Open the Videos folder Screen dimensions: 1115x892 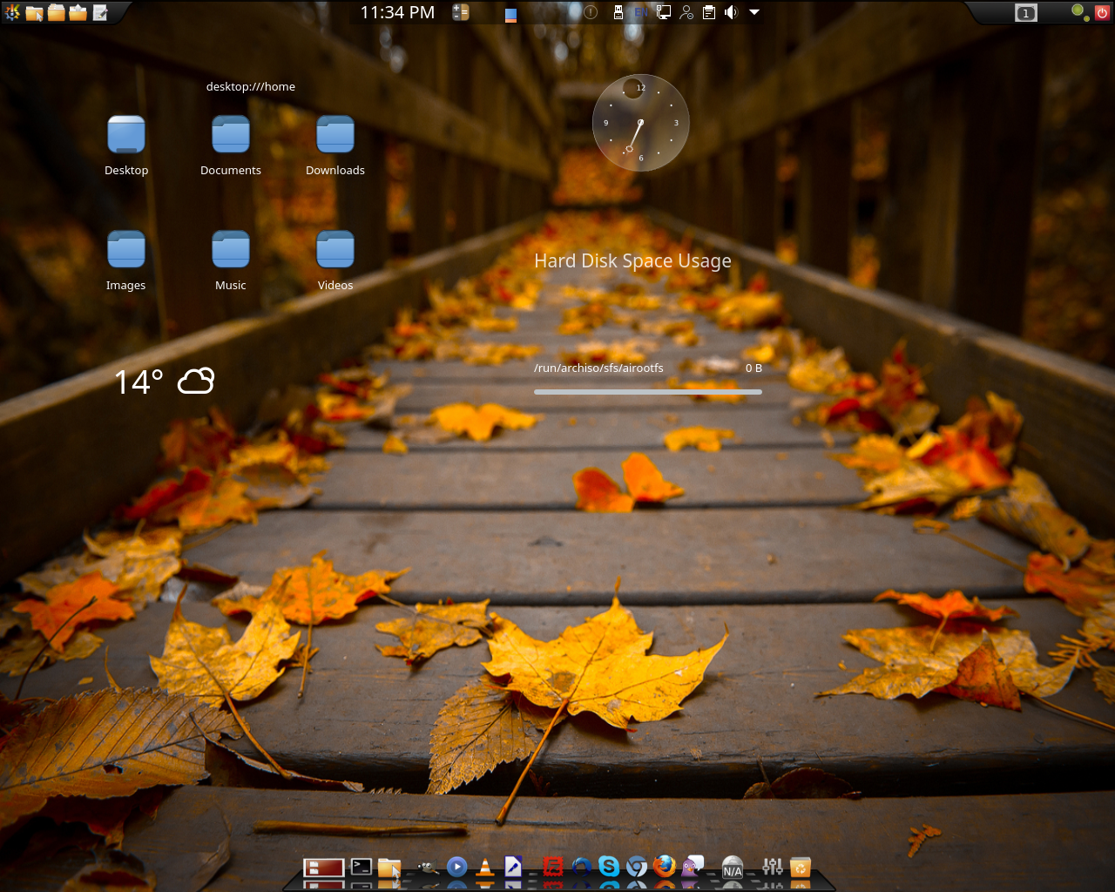335,260
